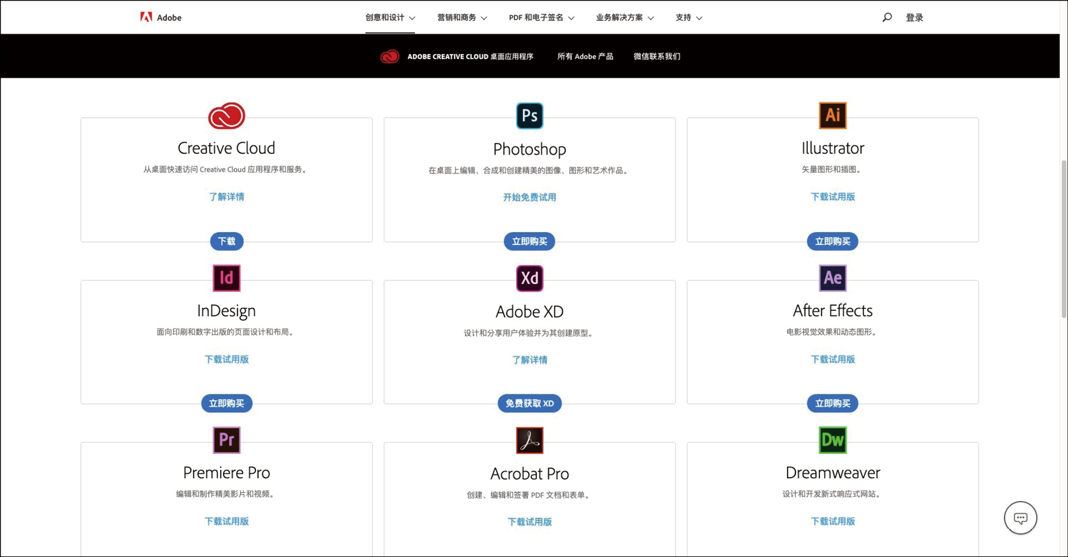The height and width of the screenshot is (557, 1068).
Task: Click the Acrobat Pro icon
Action: pos(530,440)
